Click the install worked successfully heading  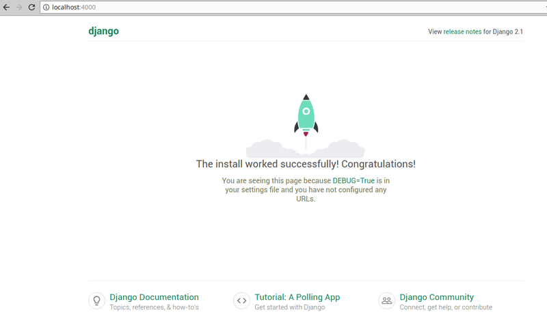306,164
